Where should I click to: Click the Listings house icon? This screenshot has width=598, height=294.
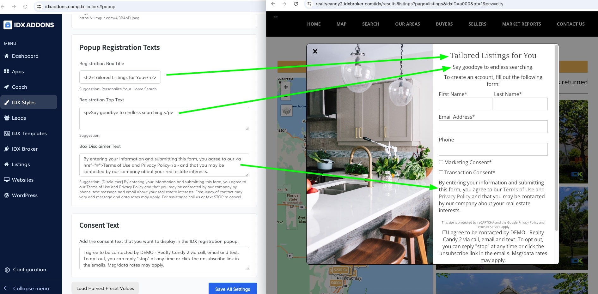pos(6,164)
